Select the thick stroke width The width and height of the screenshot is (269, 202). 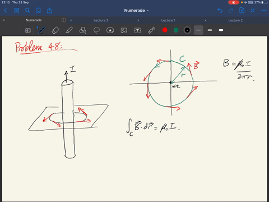pyautogui.click(x=221, y=30)
